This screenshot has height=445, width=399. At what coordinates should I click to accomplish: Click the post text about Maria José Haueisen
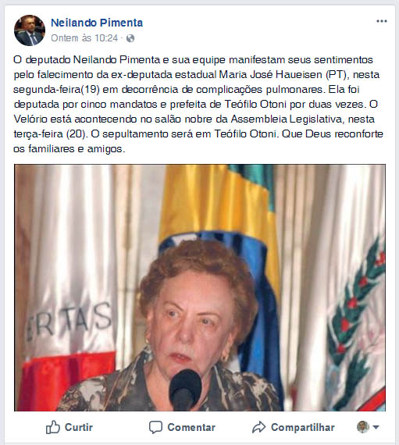(x=198, y=104)
